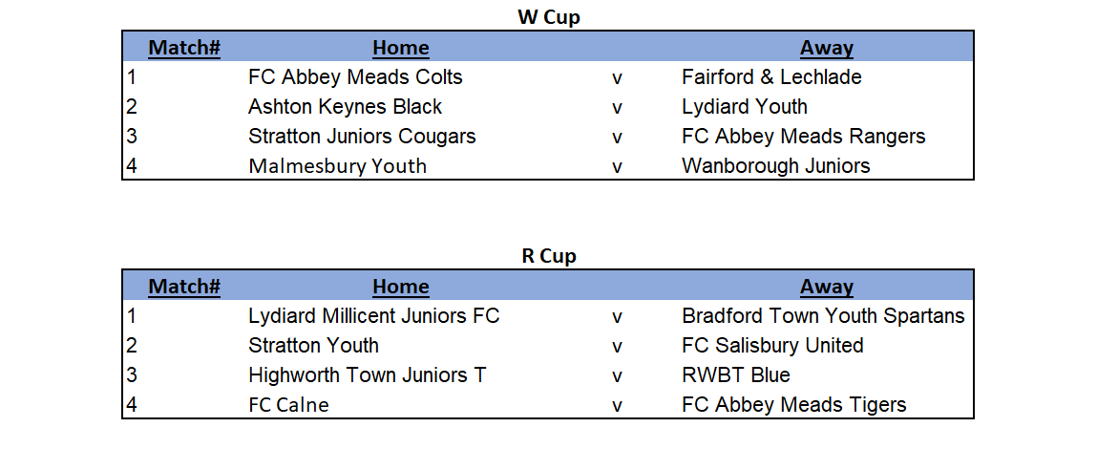1097x449 pixels.
Task: Select Ashton Keynes Black team cell
Action: (x=345, y=106)
